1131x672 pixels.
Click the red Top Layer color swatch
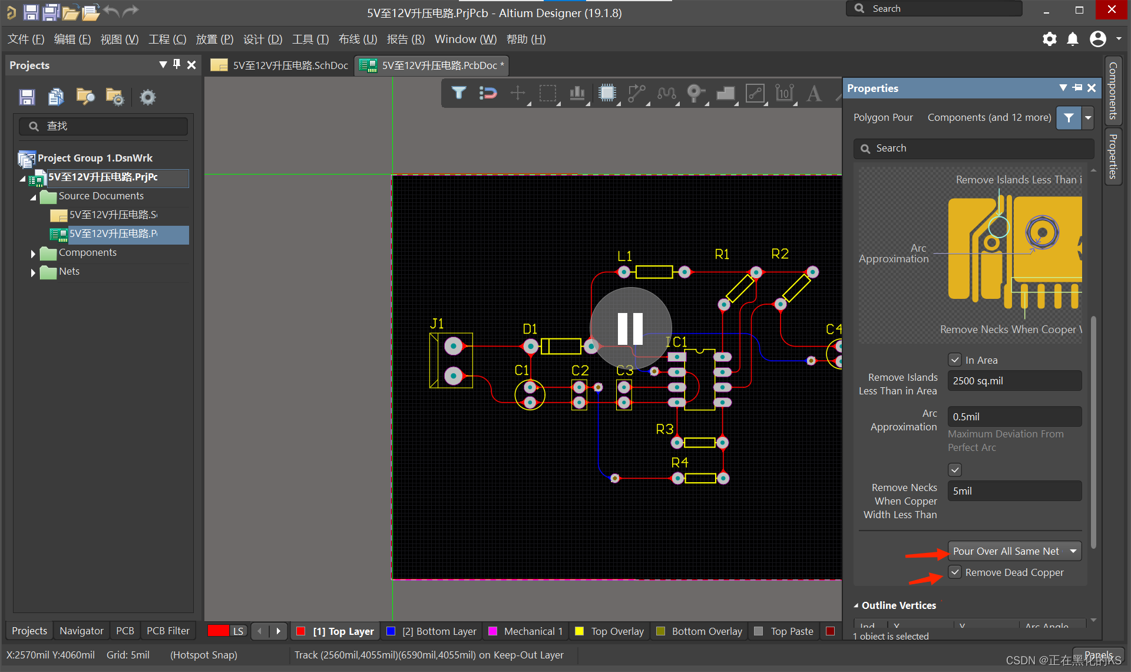[x=300, y=631]
